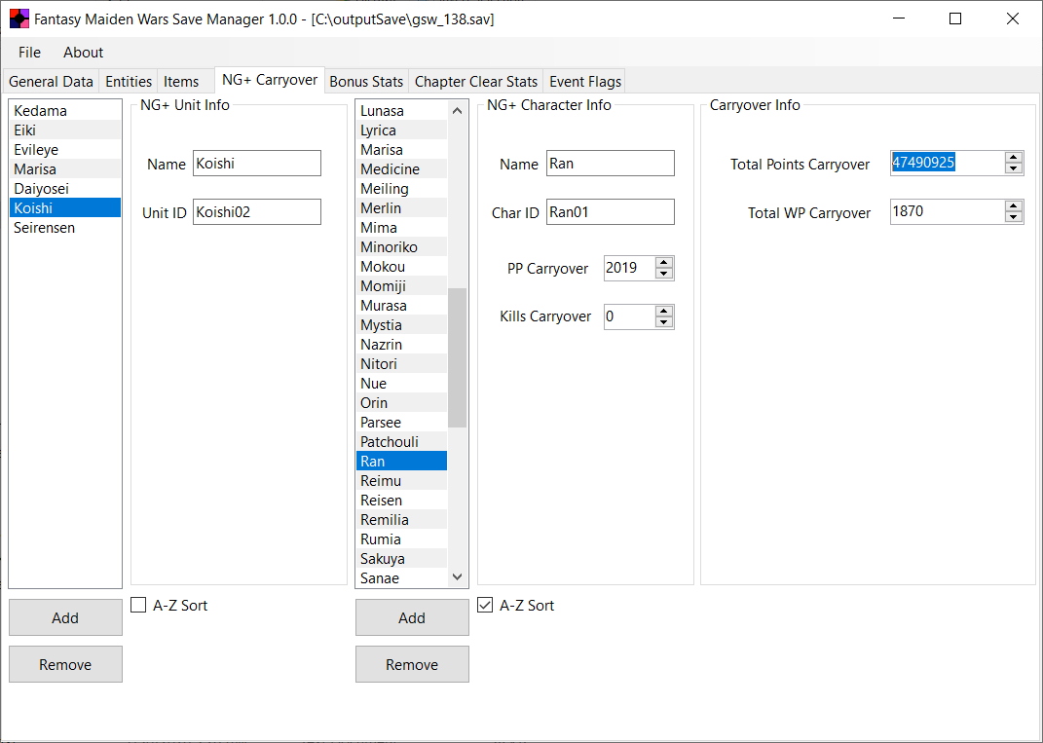Select Seirensen in the unit list

tap(65, 228)
